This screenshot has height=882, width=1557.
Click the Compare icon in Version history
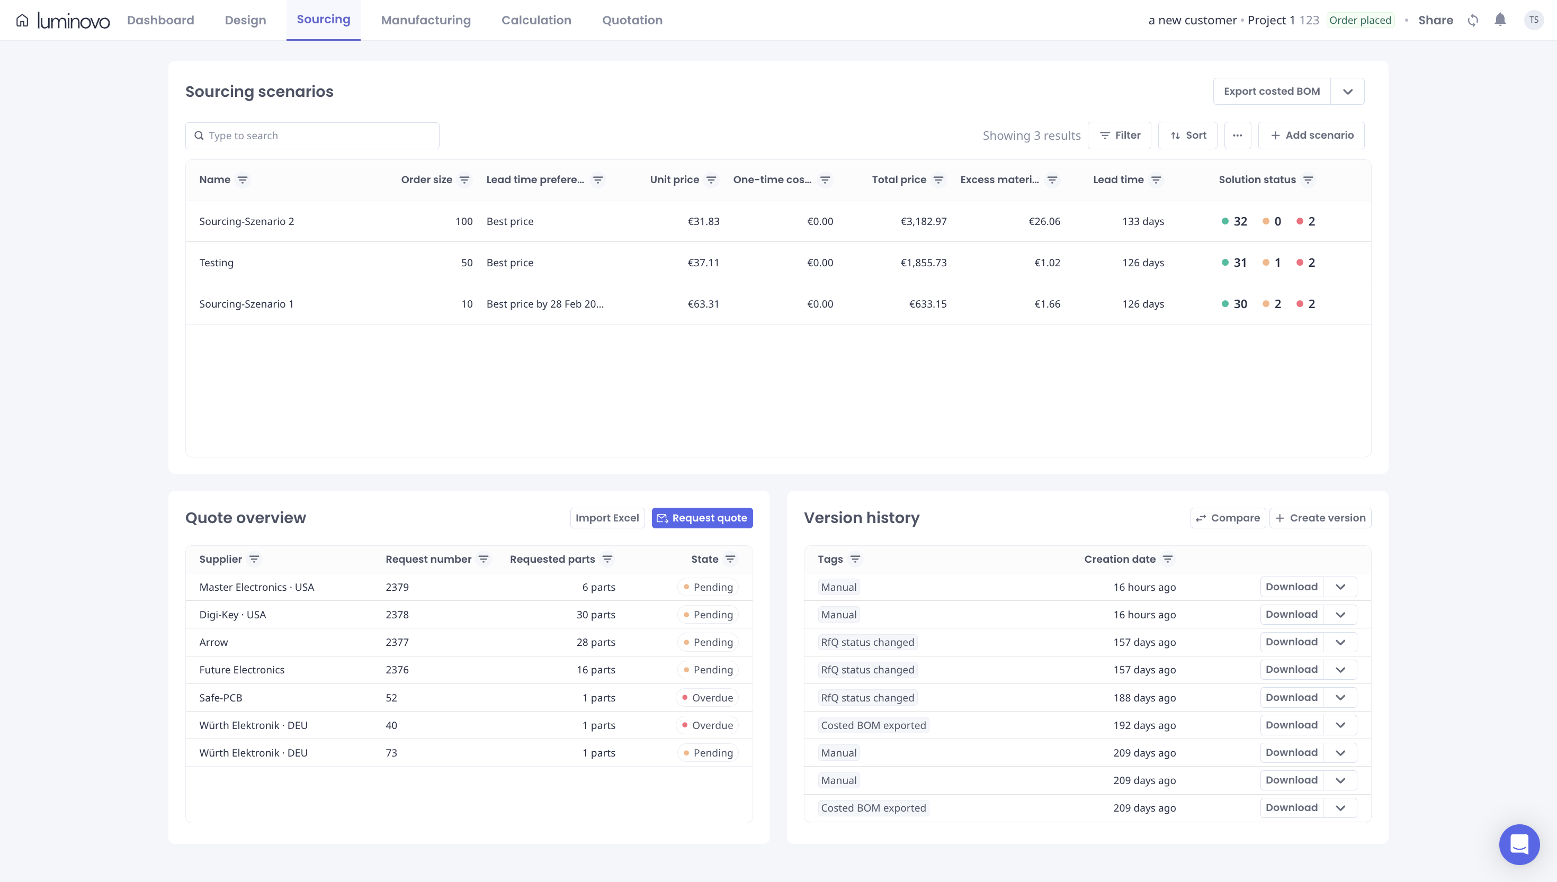pos(1202,518)
